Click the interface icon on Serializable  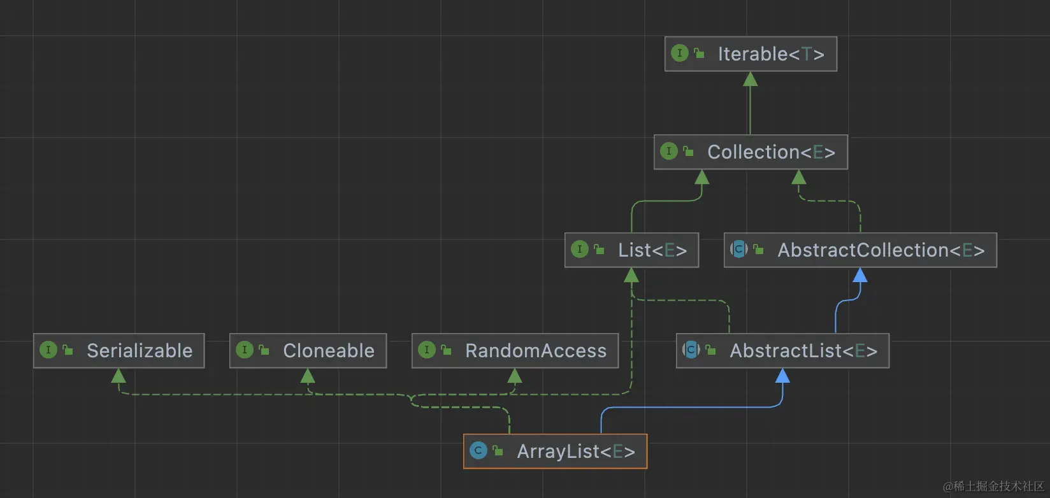point(48,350)
